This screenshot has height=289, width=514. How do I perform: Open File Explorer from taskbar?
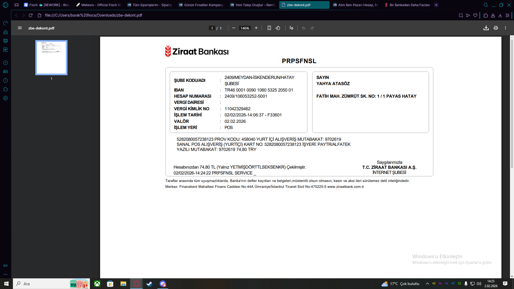point(123,284)
